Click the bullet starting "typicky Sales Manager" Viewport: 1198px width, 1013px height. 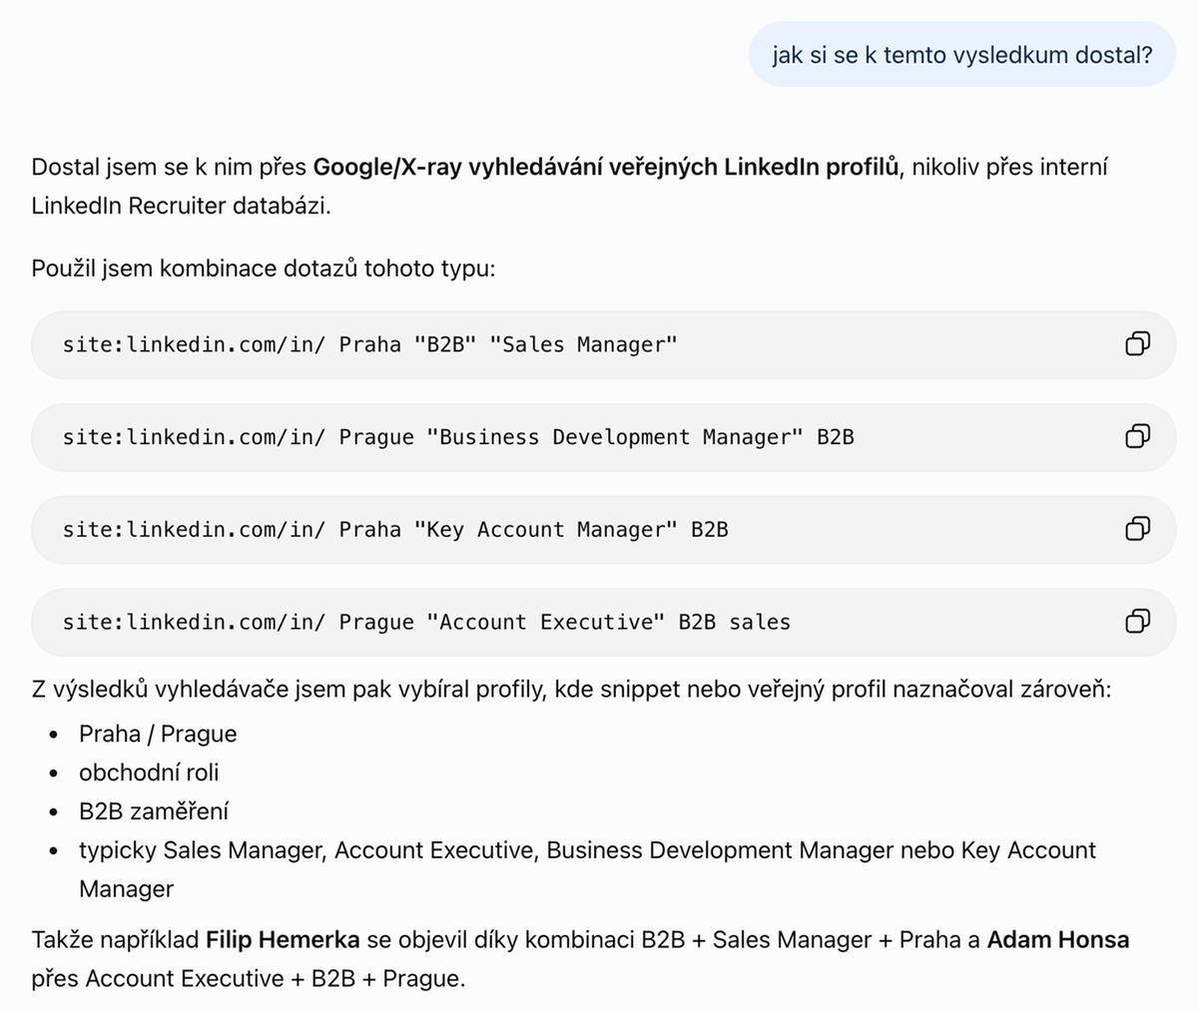[587, 869]
